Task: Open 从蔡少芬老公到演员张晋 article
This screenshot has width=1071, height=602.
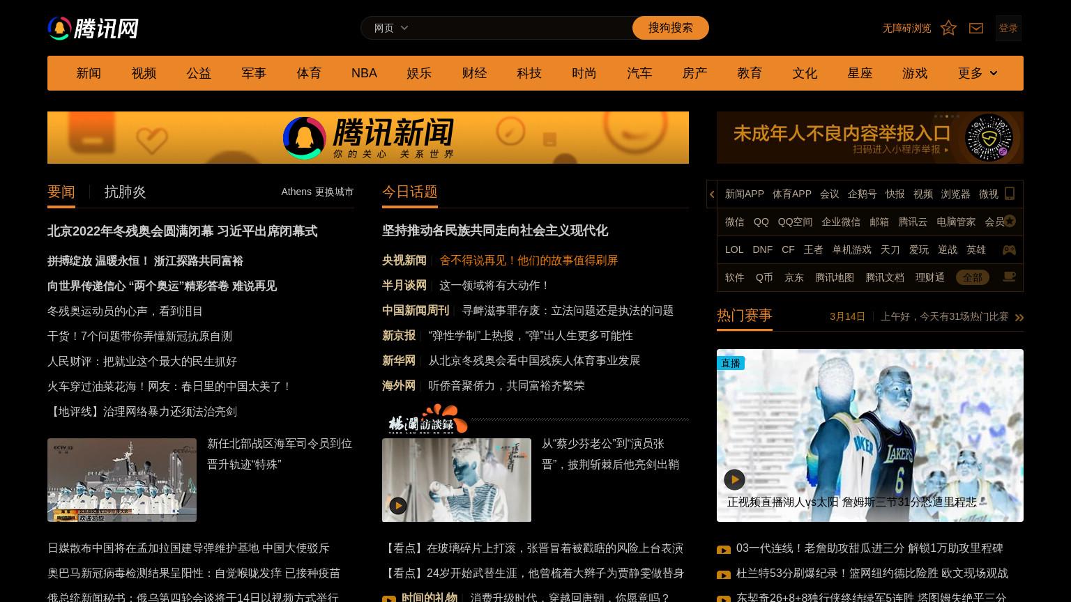Action: (x=611, y=454)
